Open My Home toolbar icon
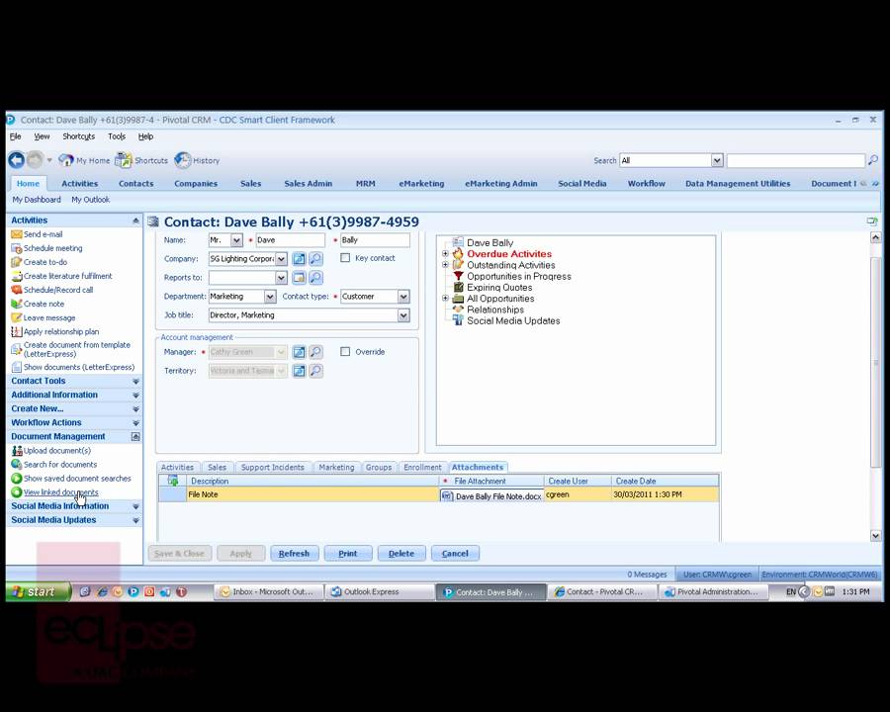Screen dimensions: 890x712 click(x=66, y=160)
